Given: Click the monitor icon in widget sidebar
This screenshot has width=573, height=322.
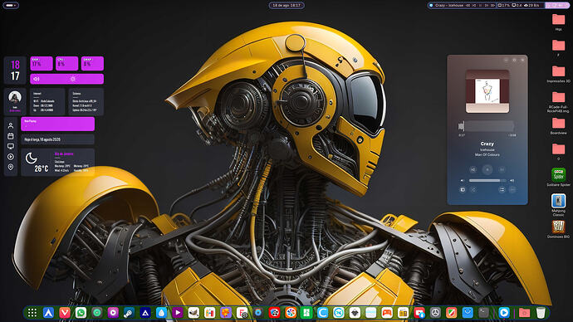Looking at the screenshot, I should (11, 146).
